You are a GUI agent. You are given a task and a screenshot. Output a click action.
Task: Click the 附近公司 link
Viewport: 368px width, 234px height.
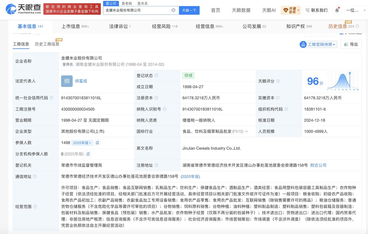[x=318, y=165]
